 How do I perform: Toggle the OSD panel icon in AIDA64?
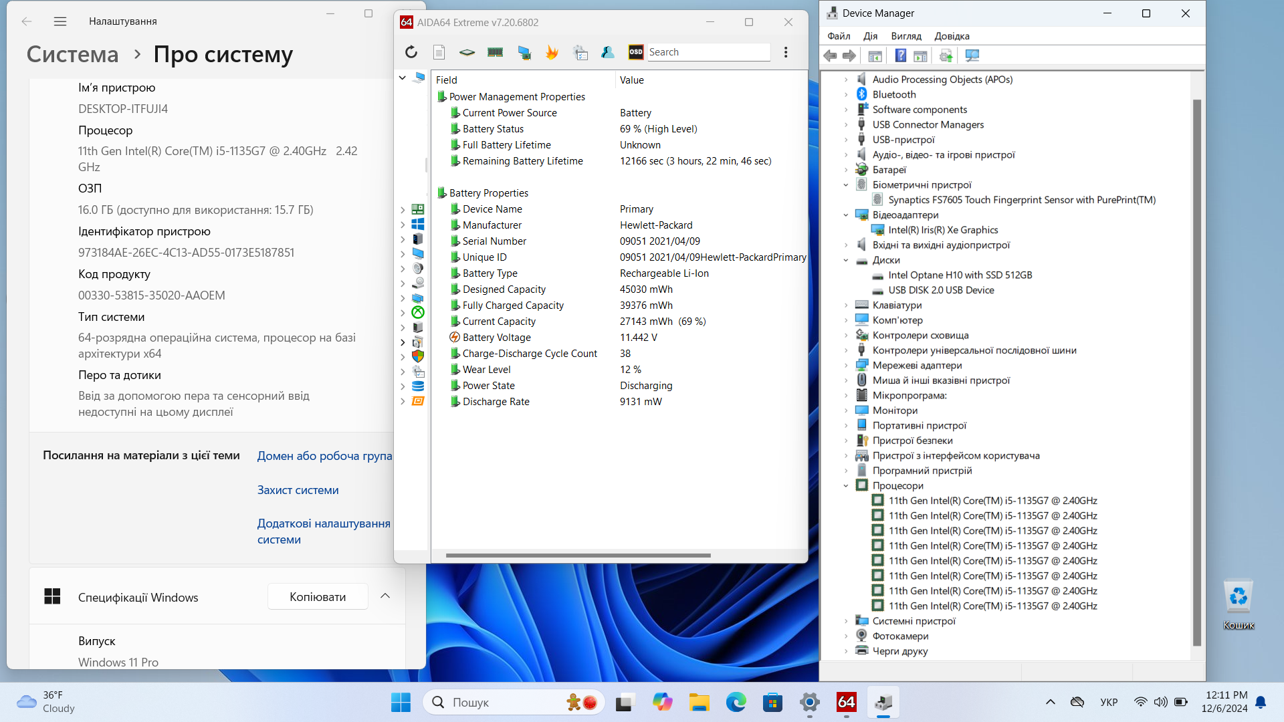pos(636,52)
